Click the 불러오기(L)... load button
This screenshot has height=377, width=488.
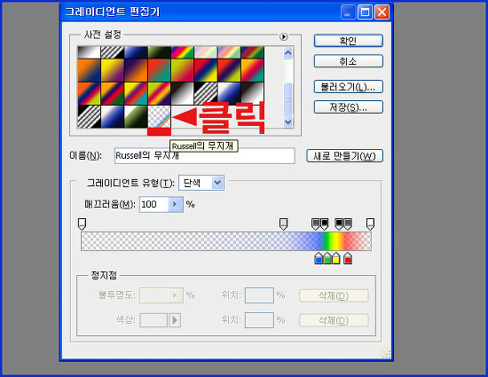tap(349, 87)
